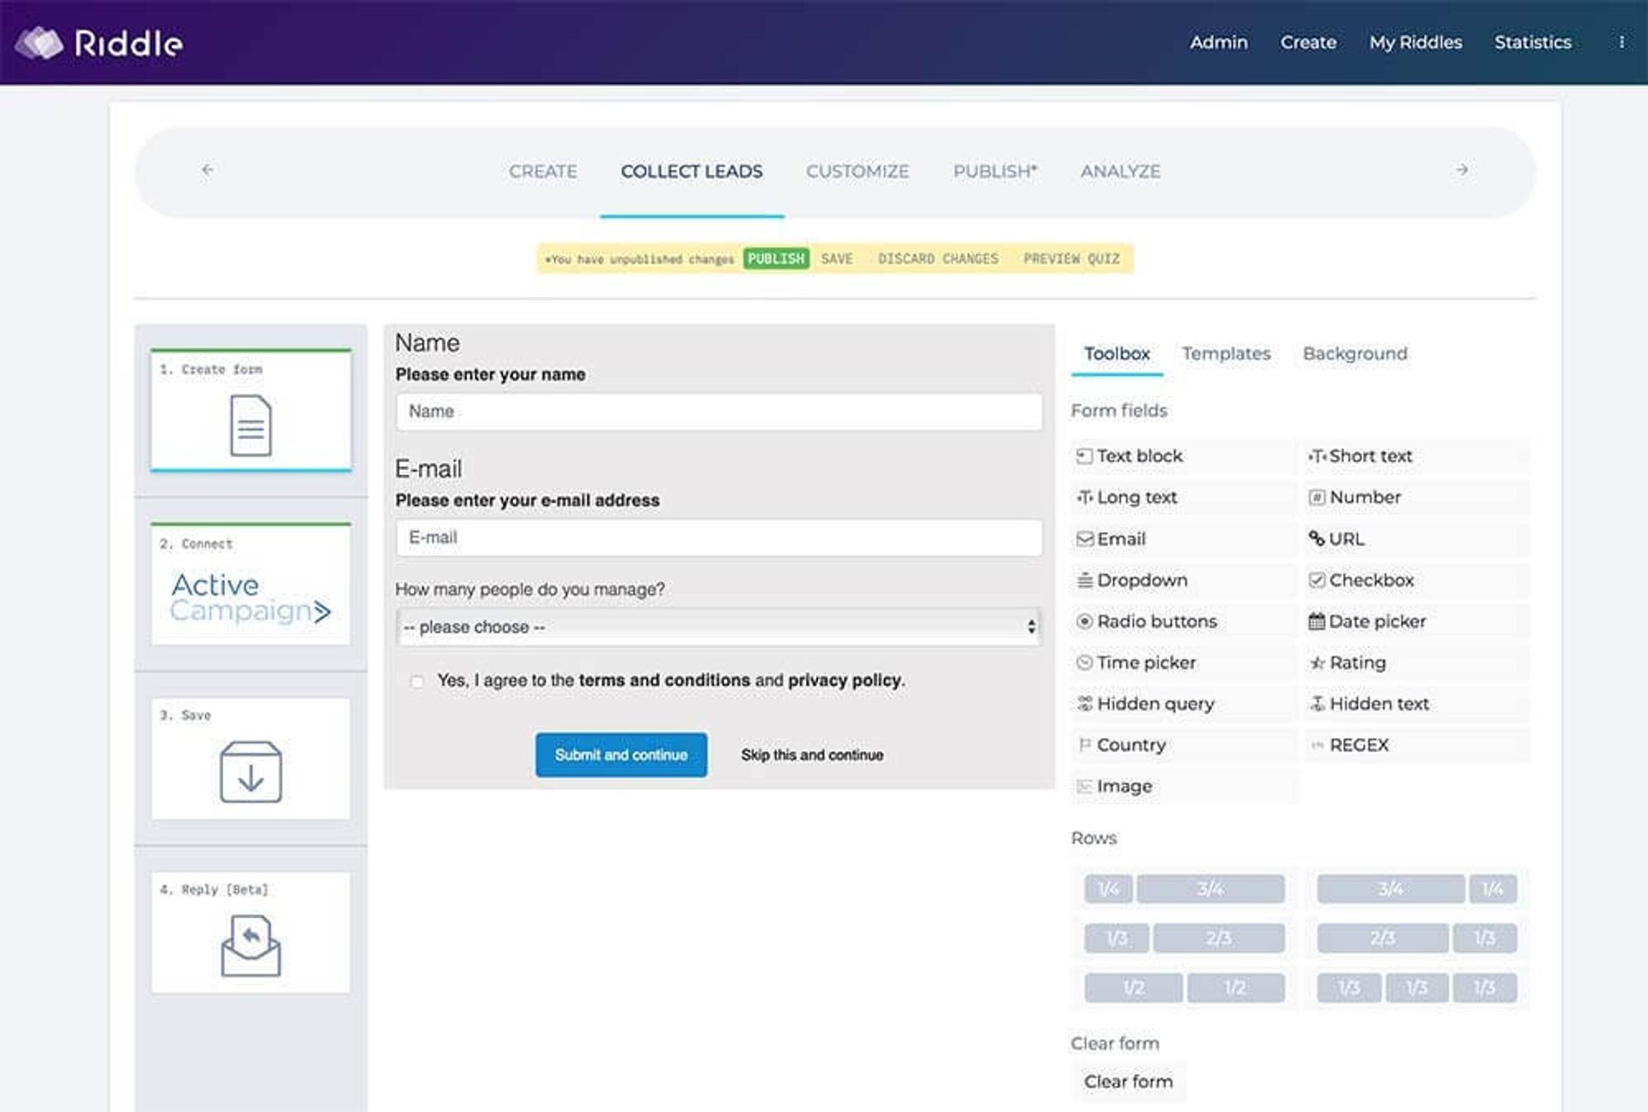Switch to the Templates tab

point(1226,354)
